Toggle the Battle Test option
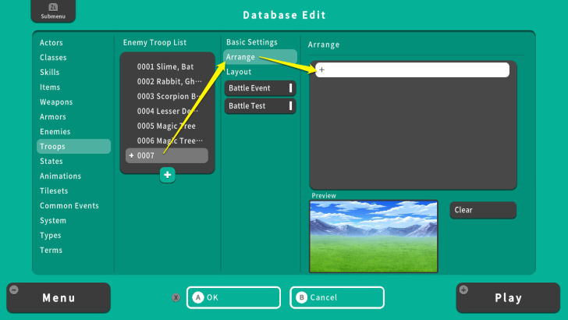Viewport: 568px width, 320px height. point(260,106)
